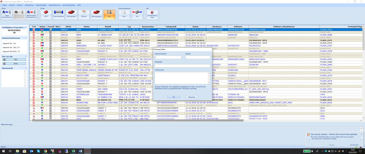Screen dimensions: 365x154
Task: Open Outlook from the taskbar
Action: click(31, 151)
